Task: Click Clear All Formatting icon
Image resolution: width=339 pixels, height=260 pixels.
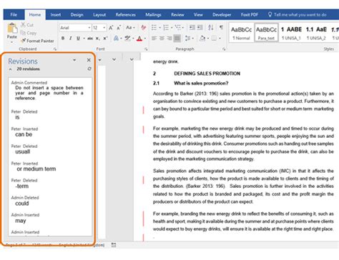Action: pos(143,28)
